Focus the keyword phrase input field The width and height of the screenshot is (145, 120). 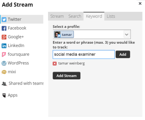(84, 55)
